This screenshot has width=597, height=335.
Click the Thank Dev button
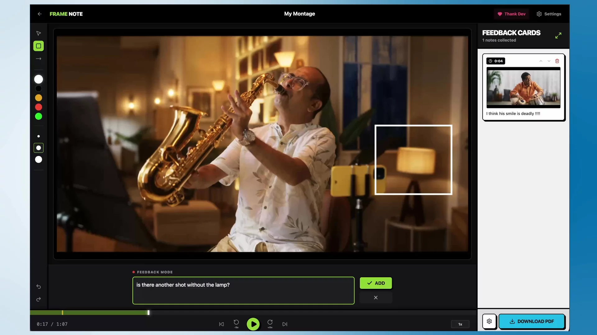click(x=511, y=14)
